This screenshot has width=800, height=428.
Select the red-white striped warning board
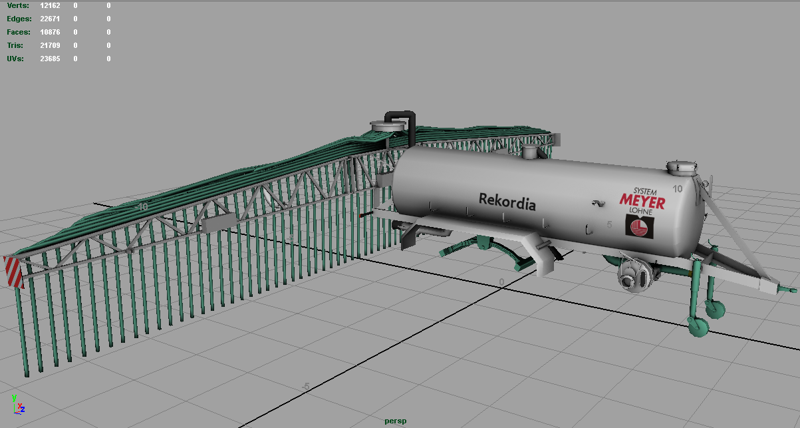click(13, 272)
